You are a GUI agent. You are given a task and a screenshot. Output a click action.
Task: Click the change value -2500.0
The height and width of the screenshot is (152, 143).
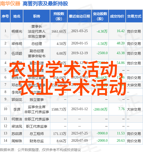point(102,53)
